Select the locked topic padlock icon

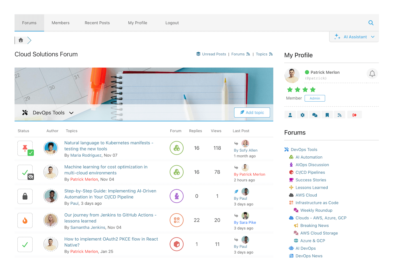25,196
